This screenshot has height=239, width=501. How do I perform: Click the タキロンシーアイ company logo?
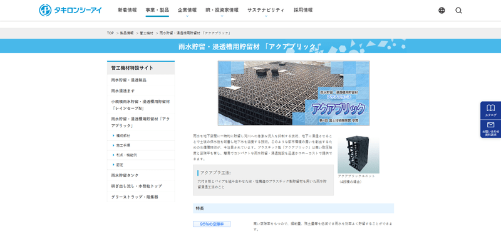click(x=70, y=10)
